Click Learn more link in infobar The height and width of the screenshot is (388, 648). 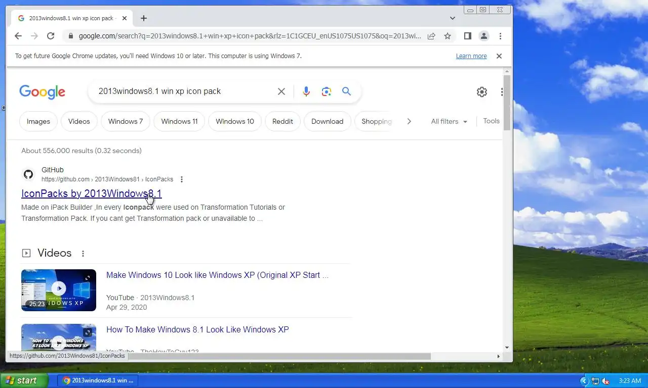pos(471,56)
